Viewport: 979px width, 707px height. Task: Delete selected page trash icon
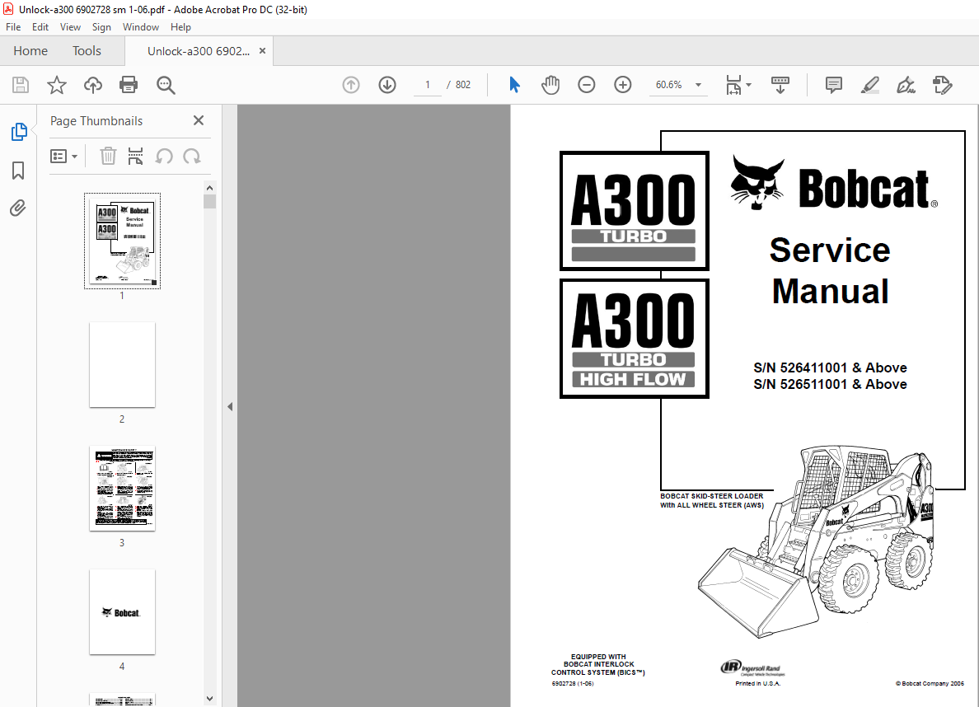click(x=108, y=156)
